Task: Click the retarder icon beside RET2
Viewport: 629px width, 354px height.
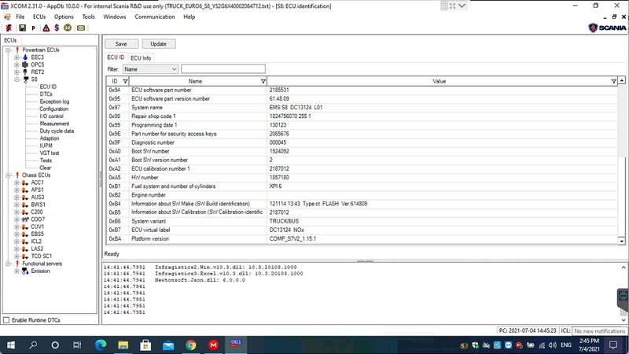Action: tap(25, 72)
